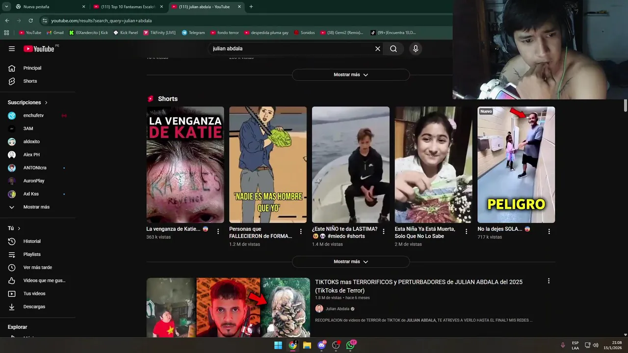Open the ESP LAA language indicator
The height and width of the screenshot is (353, 628).
(575, 345)
